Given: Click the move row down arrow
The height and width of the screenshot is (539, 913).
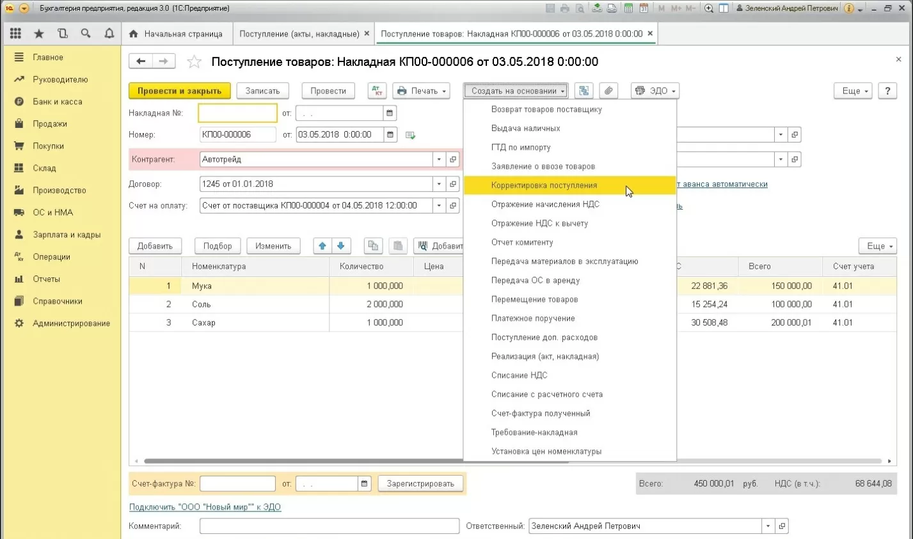Looking at the screenshot, I should click(x=341, y=246).
